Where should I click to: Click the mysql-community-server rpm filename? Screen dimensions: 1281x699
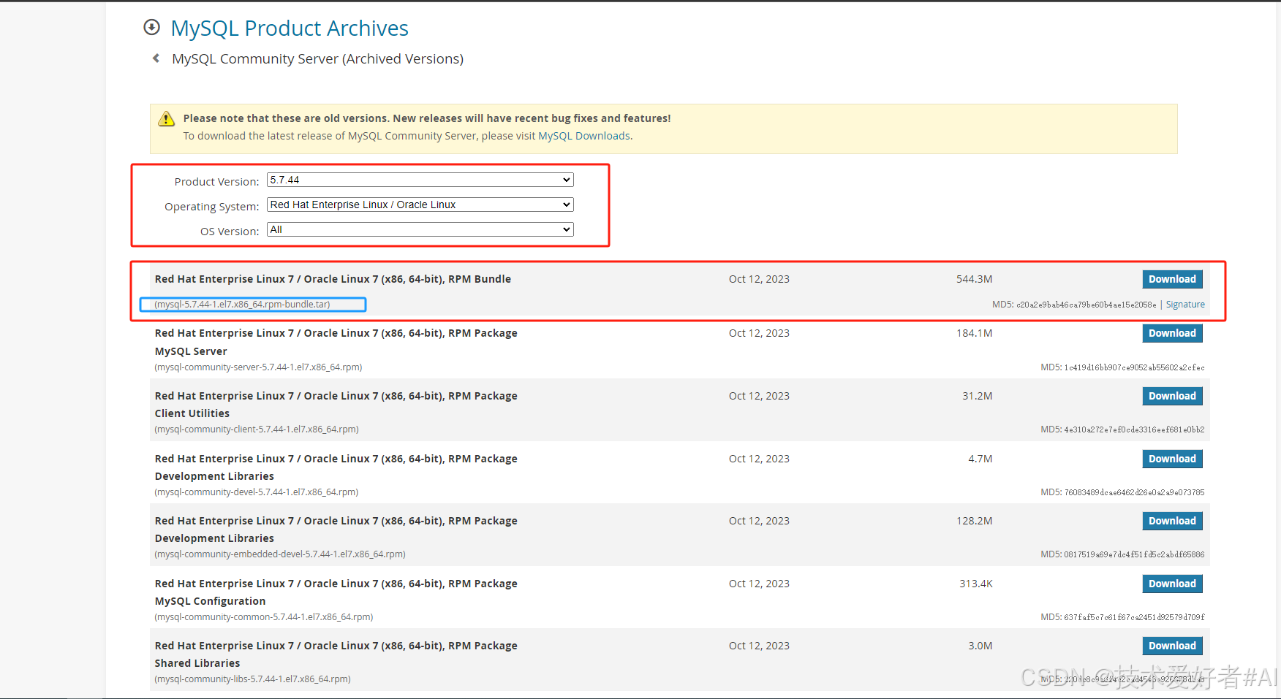[258, 367]
